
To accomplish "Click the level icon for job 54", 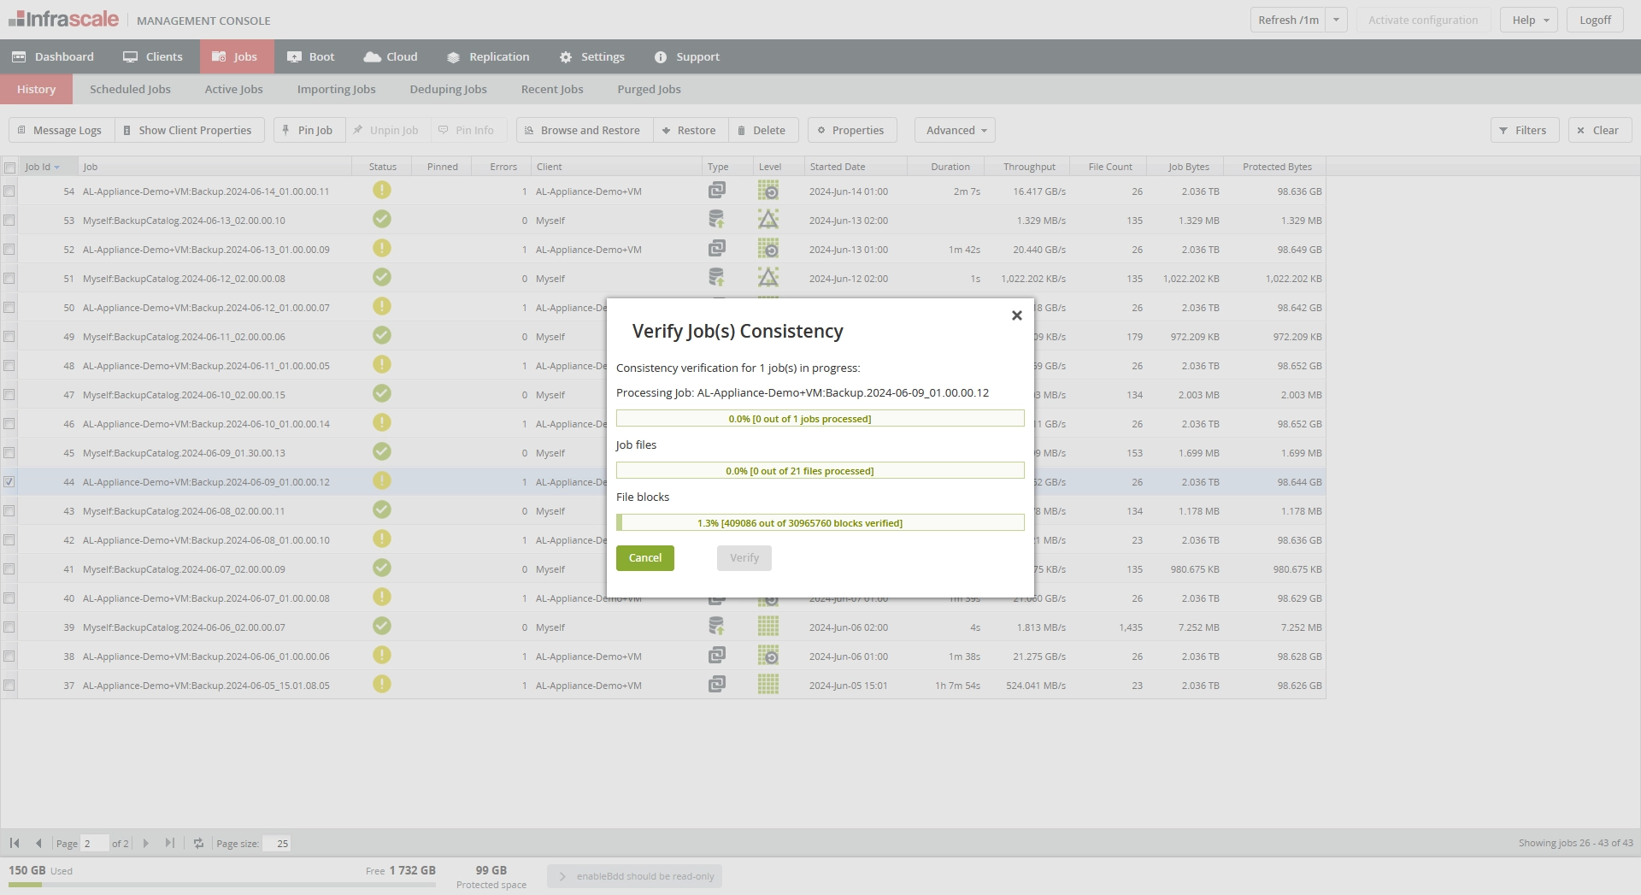I will click(x=768, y=191).
